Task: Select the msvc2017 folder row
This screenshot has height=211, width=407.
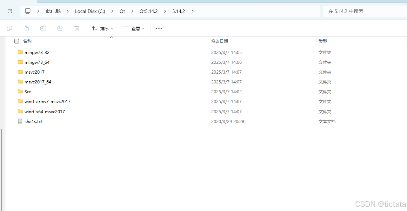Action: click(x=33, y=72)
